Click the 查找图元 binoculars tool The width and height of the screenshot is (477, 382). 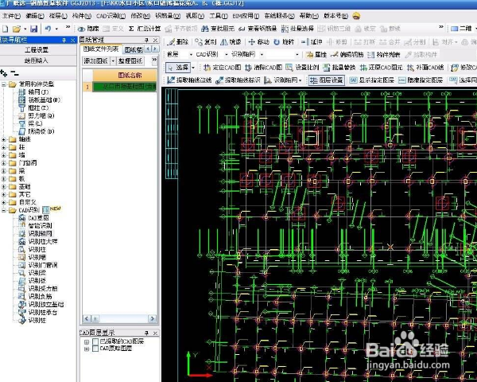click(218, 29)
